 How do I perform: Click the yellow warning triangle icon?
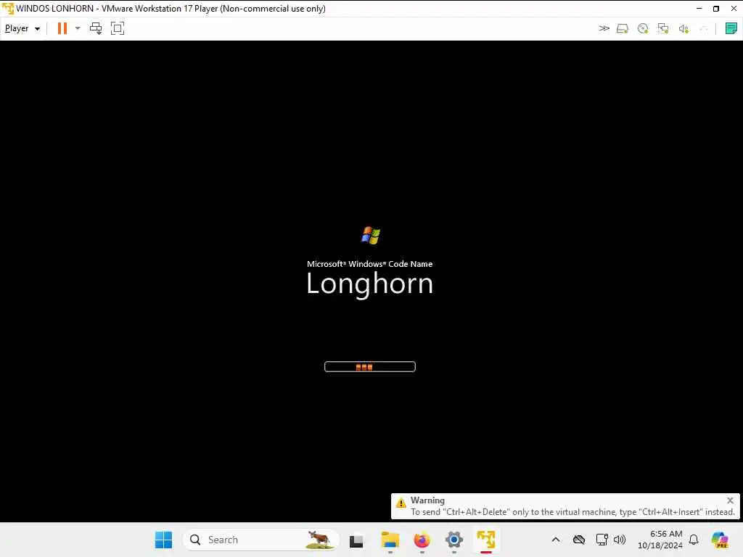[401, 503]
